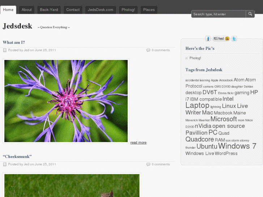Click the Photog! sidebar link
The width and height of the screenshot is (263, 197).
coord(195,58)
